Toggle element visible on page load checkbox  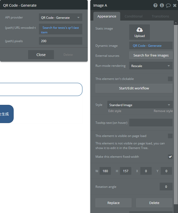tap(170, 136)
